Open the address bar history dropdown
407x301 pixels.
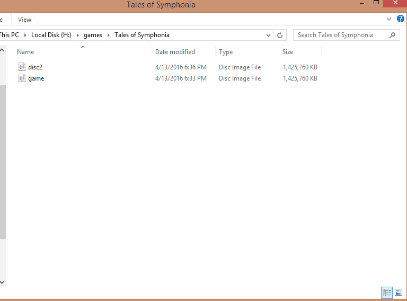tap(268, 35)
